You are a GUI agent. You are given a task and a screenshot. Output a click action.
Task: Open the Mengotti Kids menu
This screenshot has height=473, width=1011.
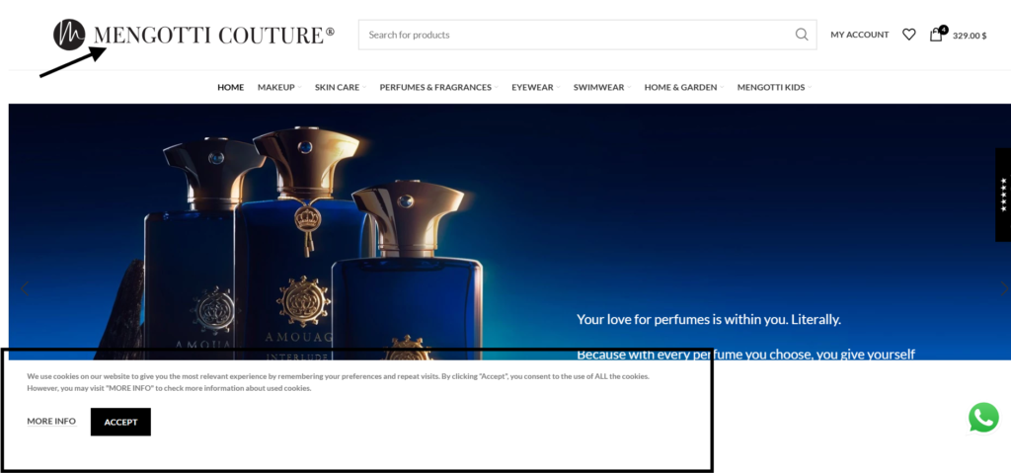point(774,87)
